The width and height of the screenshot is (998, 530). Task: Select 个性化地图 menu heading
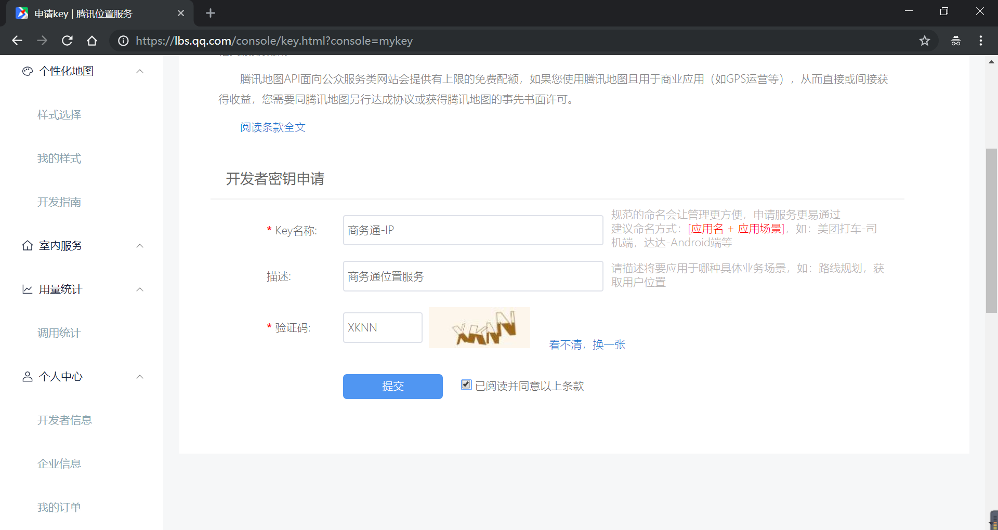[66, 71]
